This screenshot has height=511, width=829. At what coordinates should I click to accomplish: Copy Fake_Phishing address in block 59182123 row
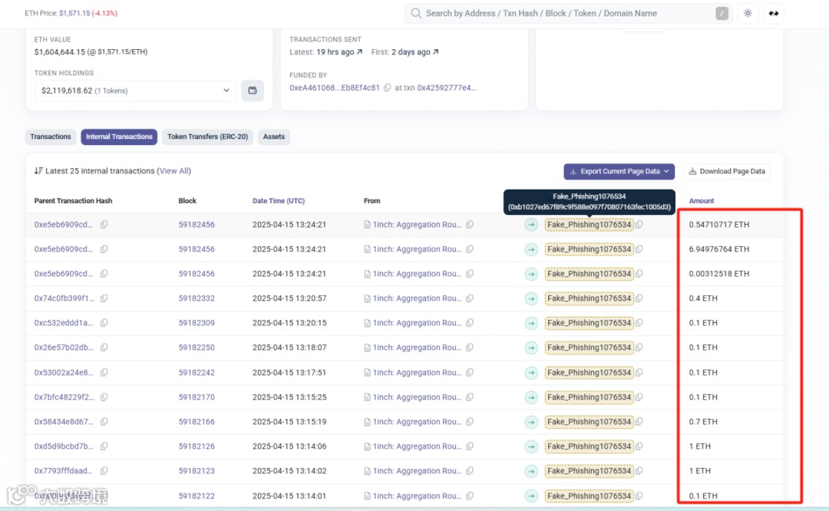click(x=639, y=471)
